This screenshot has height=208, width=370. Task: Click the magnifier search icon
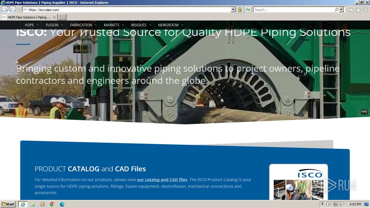[336, 10]
